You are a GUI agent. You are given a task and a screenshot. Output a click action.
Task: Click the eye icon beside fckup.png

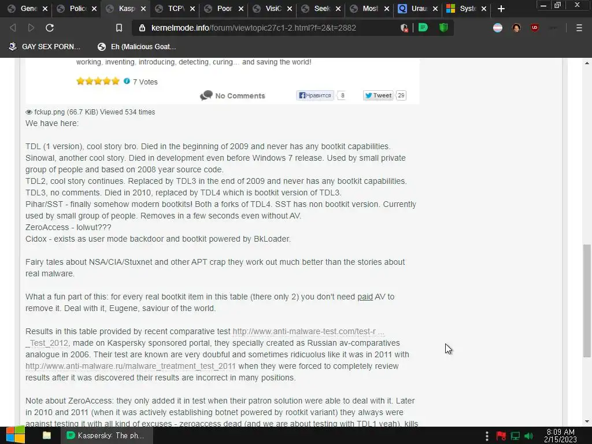point(29,112)
